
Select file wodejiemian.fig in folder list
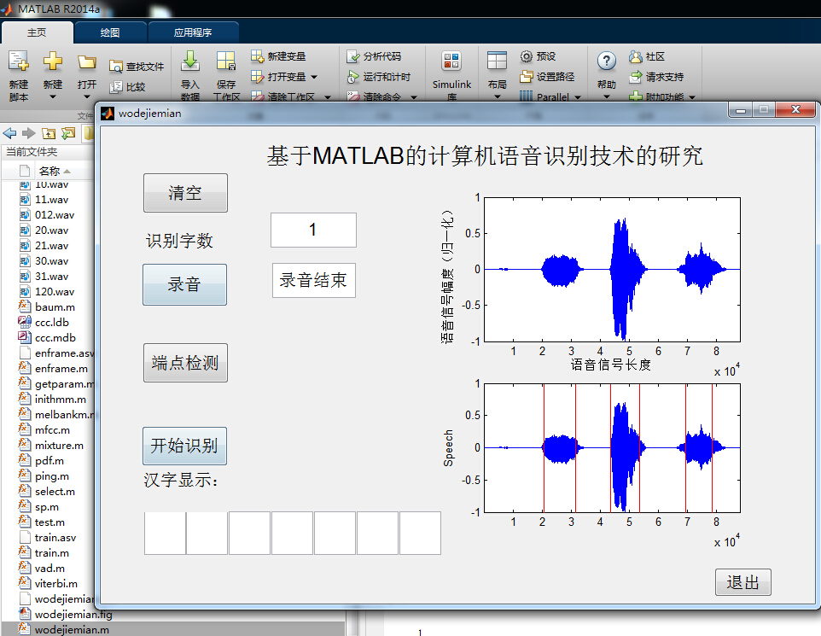coord(73,615)
